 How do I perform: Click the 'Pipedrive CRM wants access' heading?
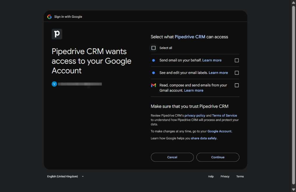91,61
